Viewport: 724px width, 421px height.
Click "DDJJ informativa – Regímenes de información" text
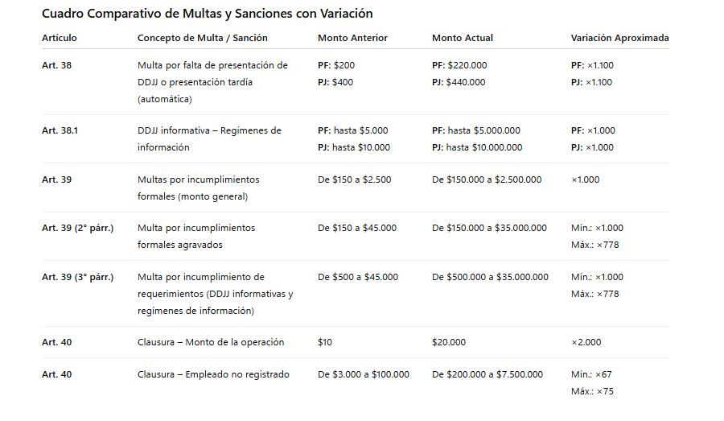[209, 138]
